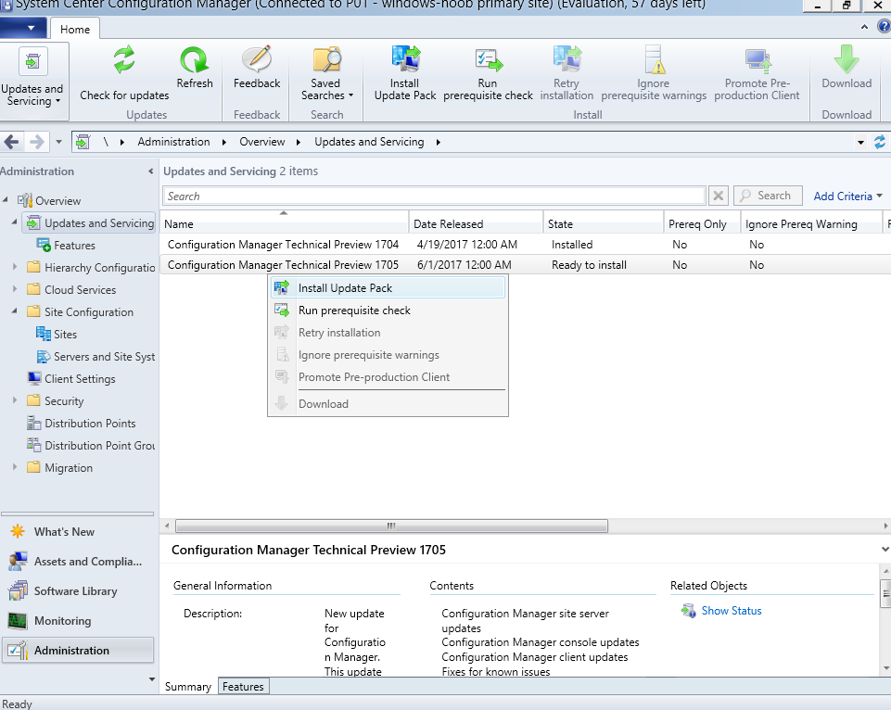Open the blue application menu button
891x710 pixels.
point(23,27)
